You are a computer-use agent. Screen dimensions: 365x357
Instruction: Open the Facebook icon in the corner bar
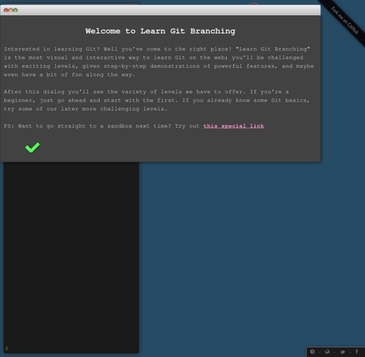[356, 352]
